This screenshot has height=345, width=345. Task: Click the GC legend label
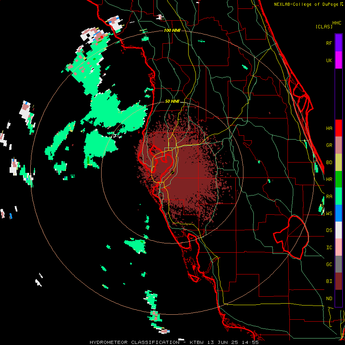coord(329,264)
